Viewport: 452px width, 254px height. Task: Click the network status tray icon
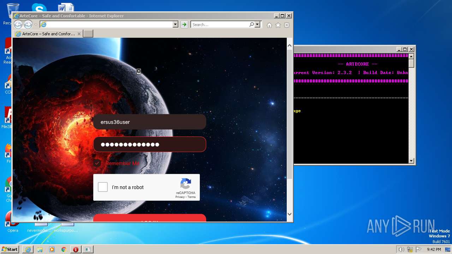point(410,249)
